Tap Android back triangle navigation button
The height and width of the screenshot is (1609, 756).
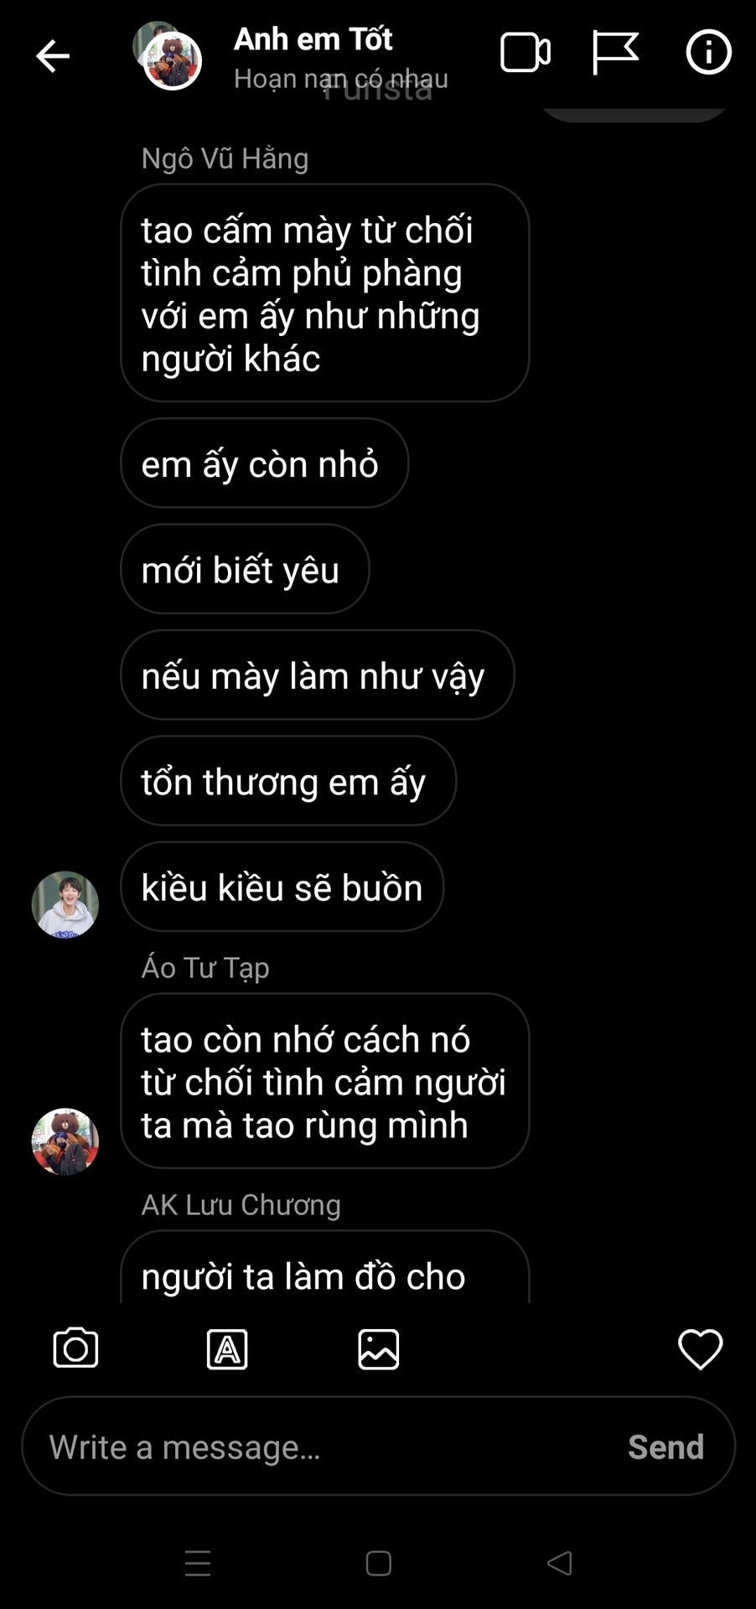(x=559, y=1563)
